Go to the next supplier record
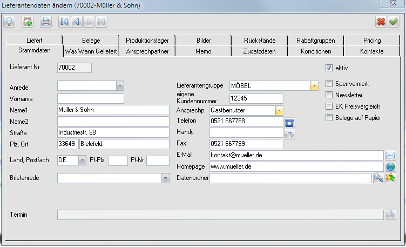The height and width of the screenshot is (247, 406). 89,22
